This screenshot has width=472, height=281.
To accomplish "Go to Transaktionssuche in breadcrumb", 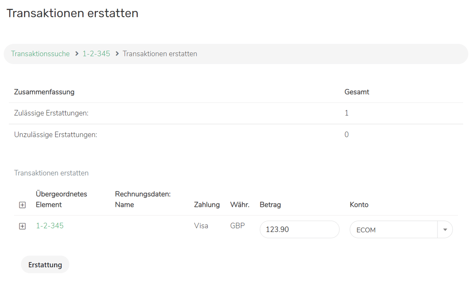I will 40,54.
